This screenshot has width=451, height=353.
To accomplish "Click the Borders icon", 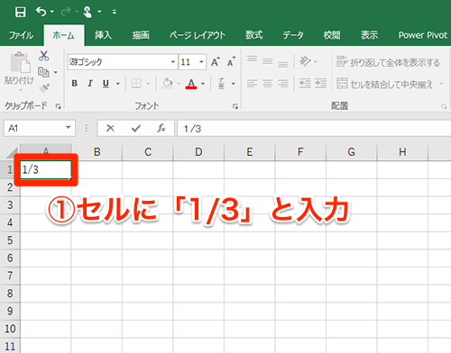I will click(136, 84).
